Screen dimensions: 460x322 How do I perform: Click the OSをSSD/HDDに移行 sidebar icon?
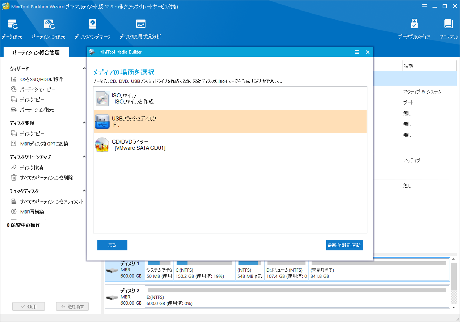tap(14, 79)
